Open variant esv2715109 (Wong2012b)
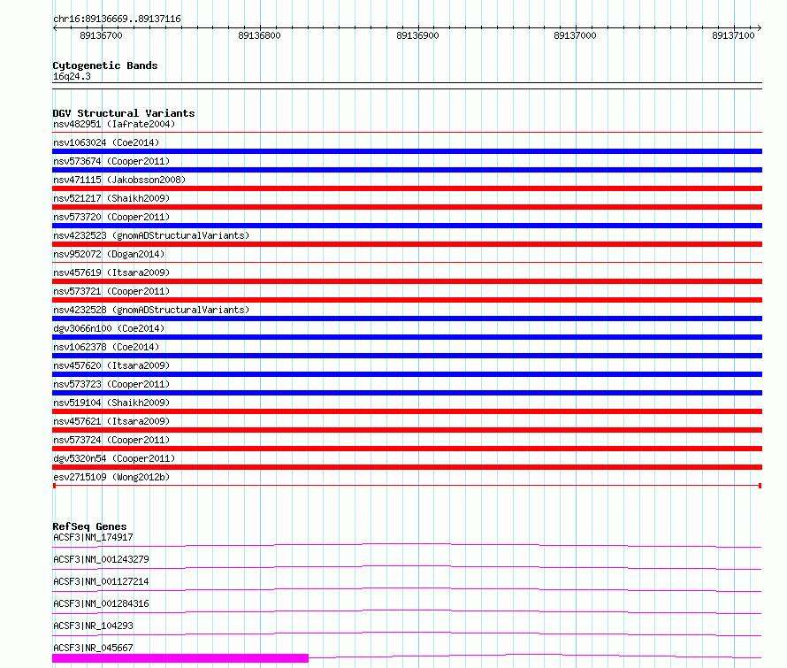 [x=111, y=477]
